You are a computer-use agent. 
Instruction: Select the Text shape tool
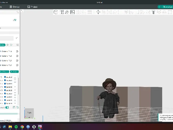point(153,12)
